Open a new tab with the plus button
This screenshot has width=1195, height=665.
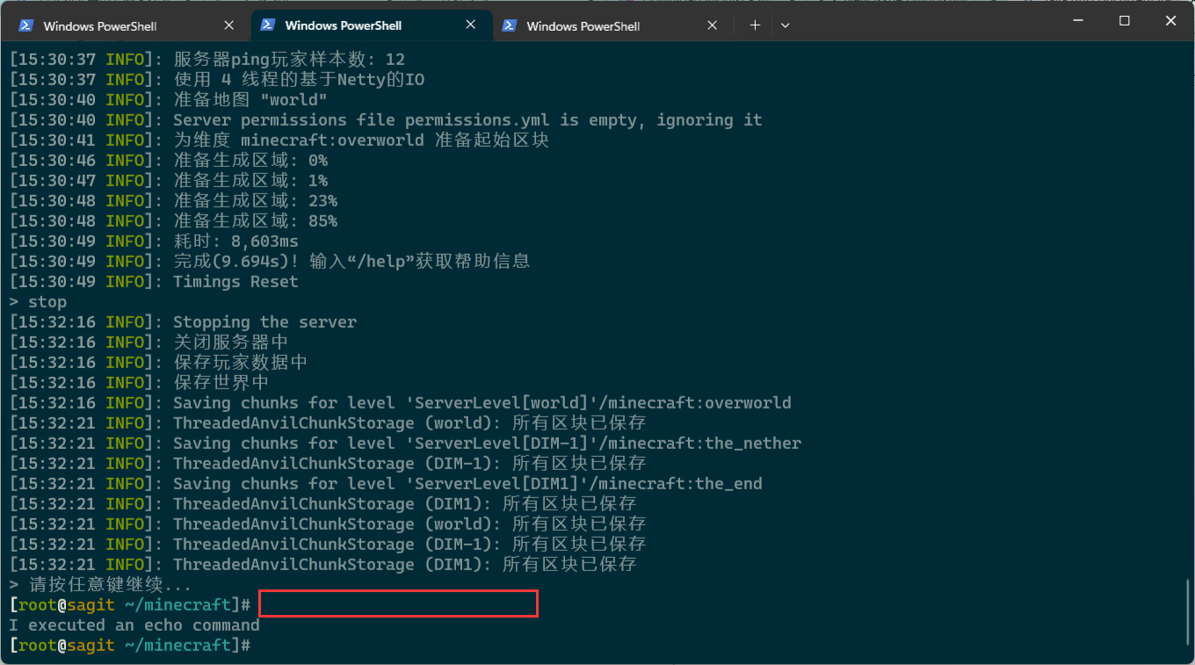coord(754,25)
